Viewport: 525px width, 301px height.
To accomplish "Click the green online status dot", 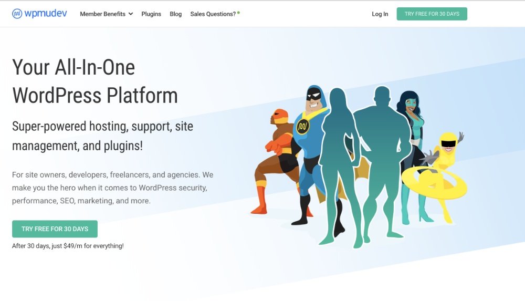I will click(238, 12).
